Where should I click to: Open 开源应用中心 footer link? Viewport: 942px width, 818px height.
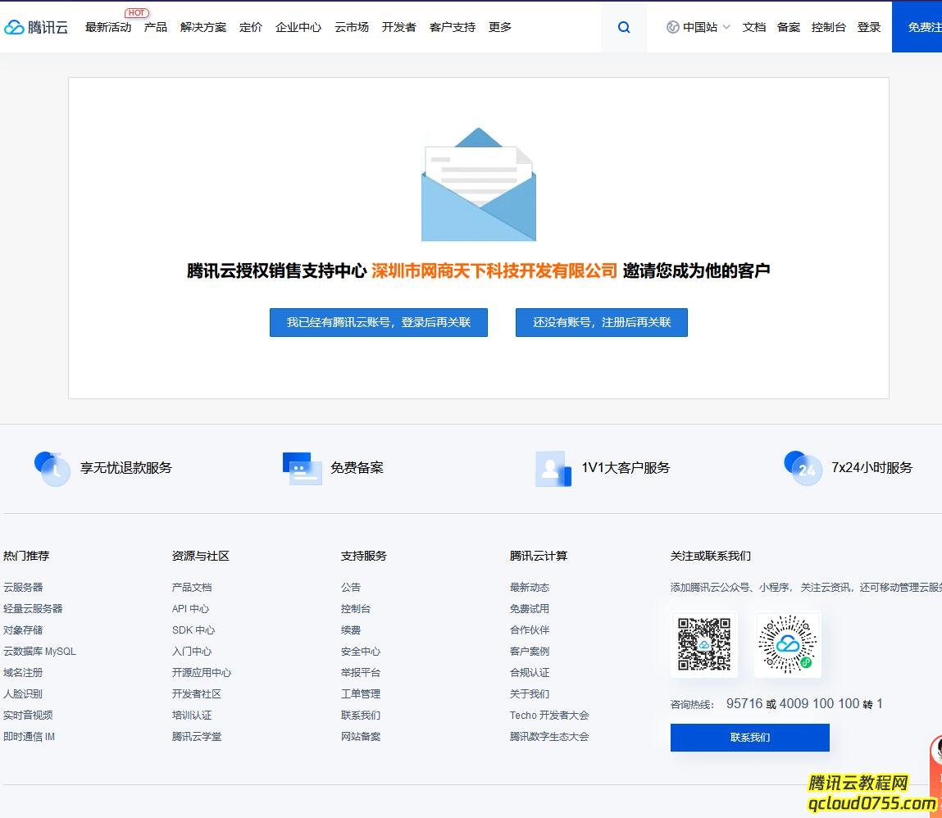pos(201,673)
